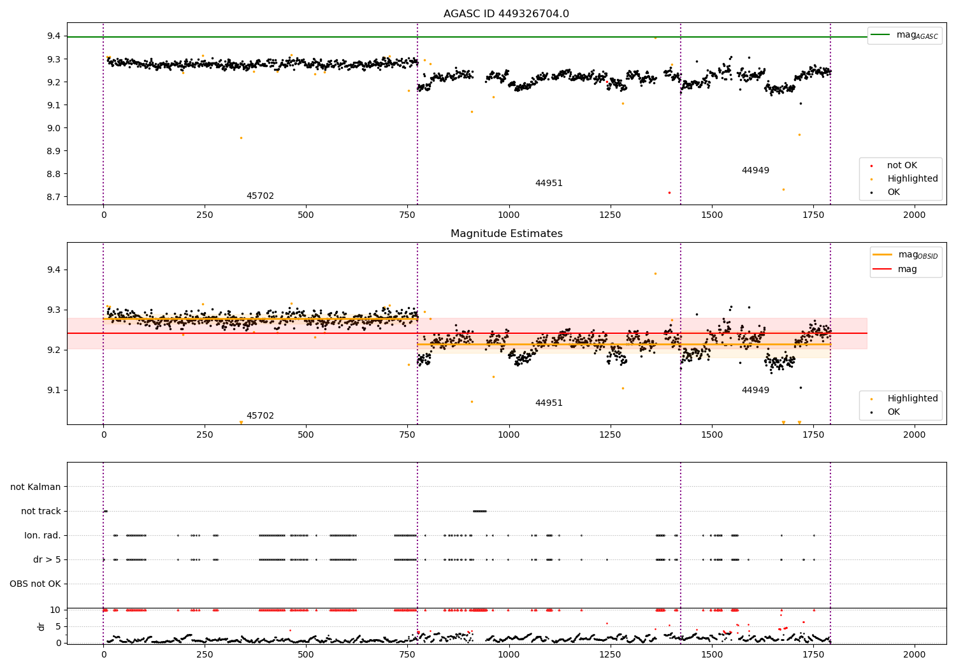The image size is (956, 669).
Task: Click the '8.9' y-axis tick label
Action: click(54, 151)
